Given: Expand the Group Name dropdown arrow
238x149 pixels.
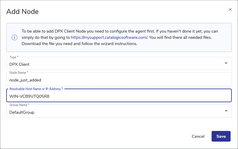Looking at the screenshot, I should pos(226,111).
